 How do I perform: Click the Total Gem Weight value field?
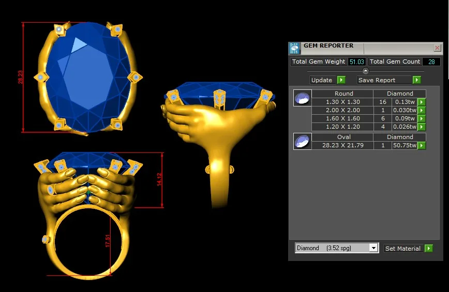pyautogui.click(x=356, y=62)
